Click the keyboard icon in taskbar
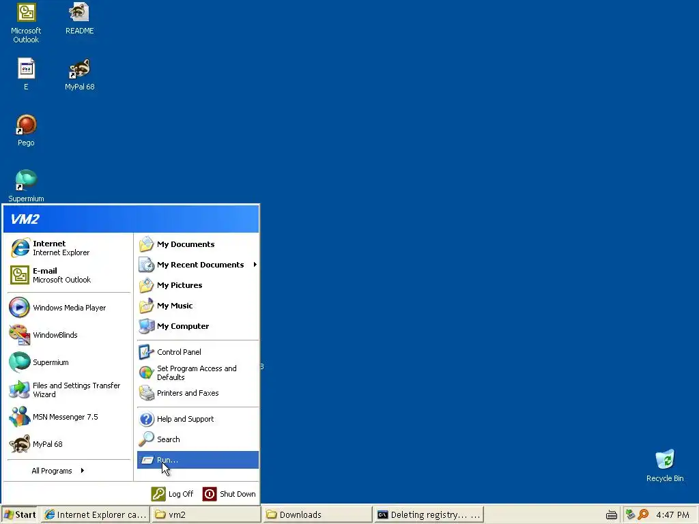The image size is (699, 524). point(612,515)
